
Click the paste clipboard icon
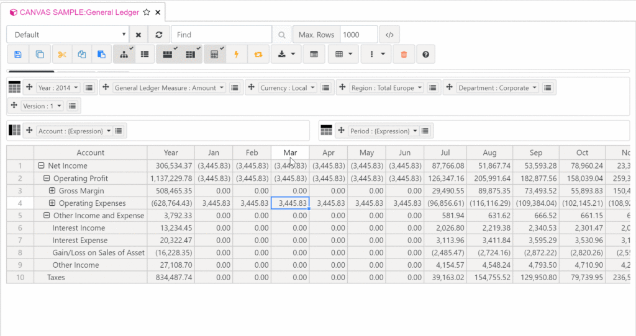point(102,55)
